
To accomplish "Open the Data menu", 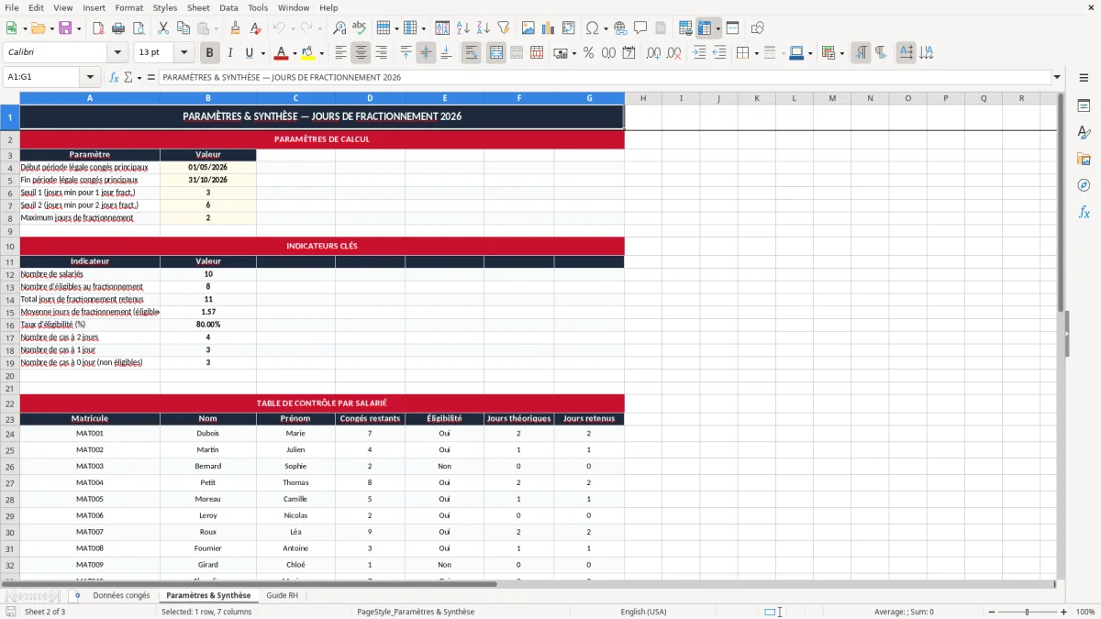I will point(229,7).
